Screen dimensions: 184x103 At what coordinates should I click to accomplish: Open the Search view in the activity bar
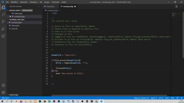[3, 15]
